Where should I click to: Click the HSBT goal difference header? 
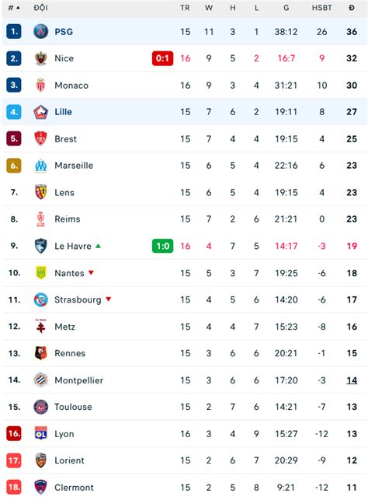point(321,8)
